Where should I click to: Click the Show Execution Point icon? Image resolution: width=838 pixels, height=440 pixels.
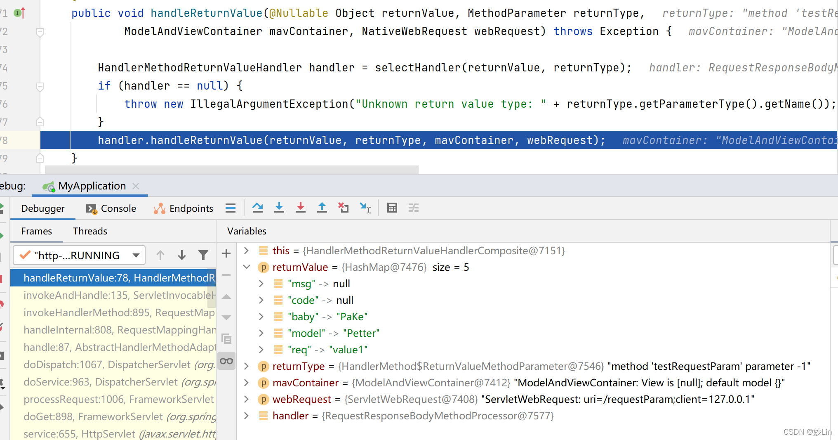[x=231, y=208]
